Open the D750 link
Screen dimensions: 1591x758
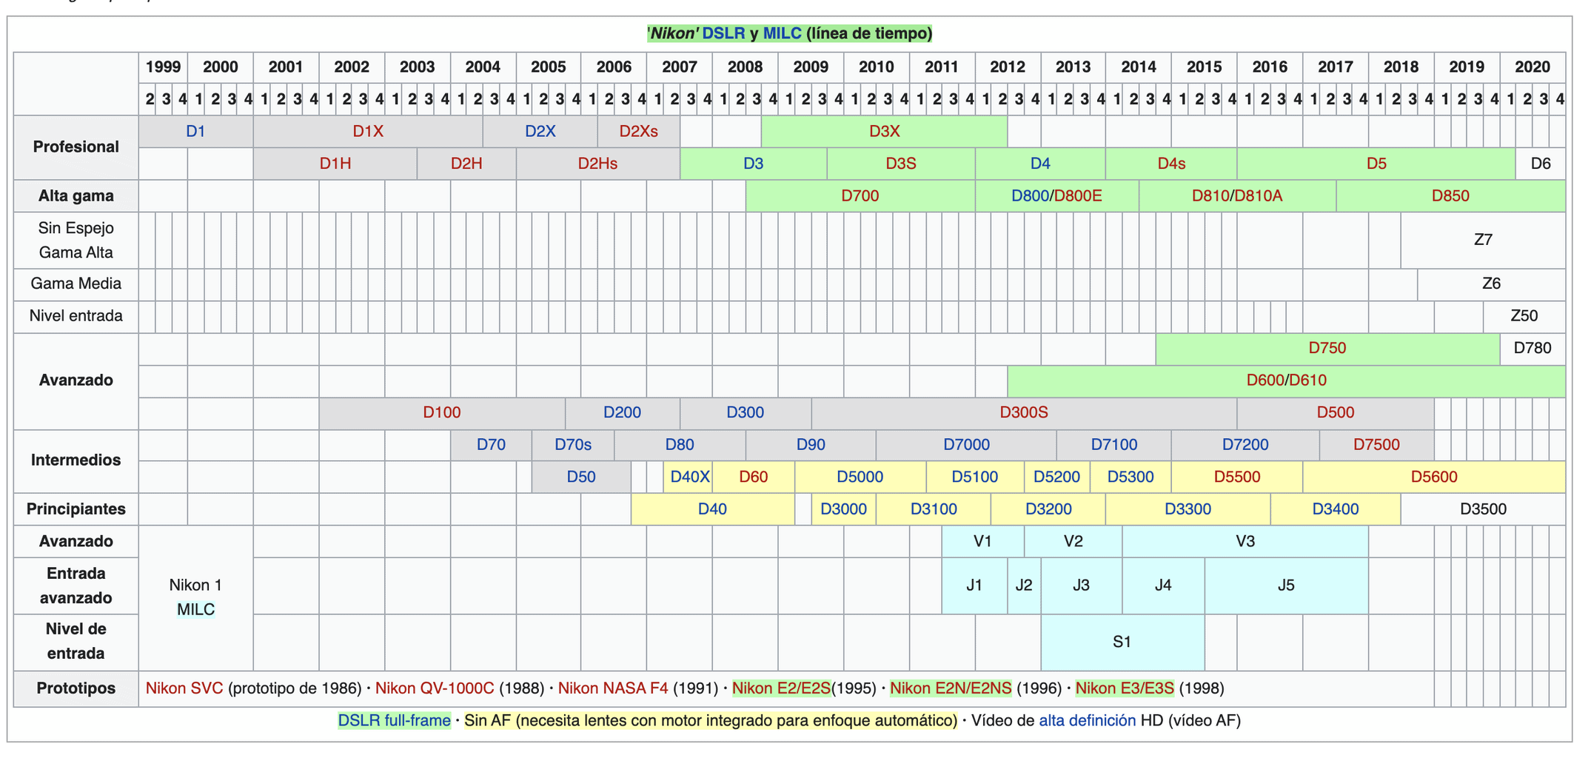tap(1327, 349)
